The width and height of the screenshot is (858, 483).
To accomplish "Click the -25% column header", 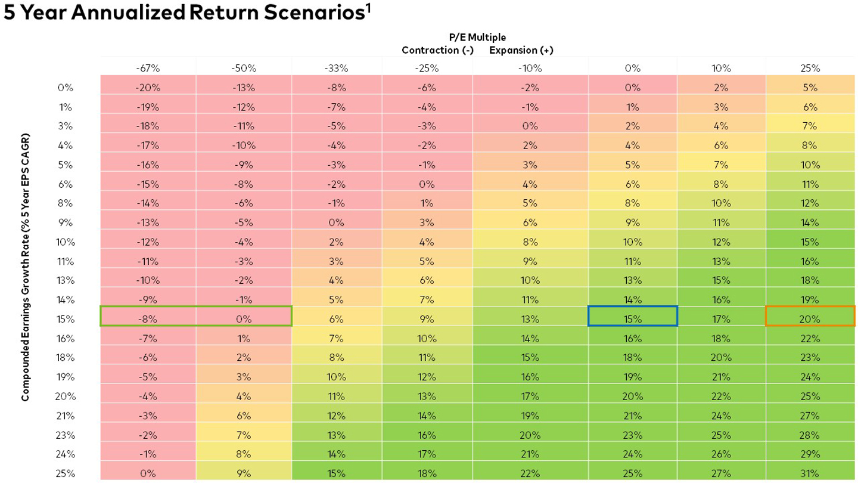I will point(427,68).
